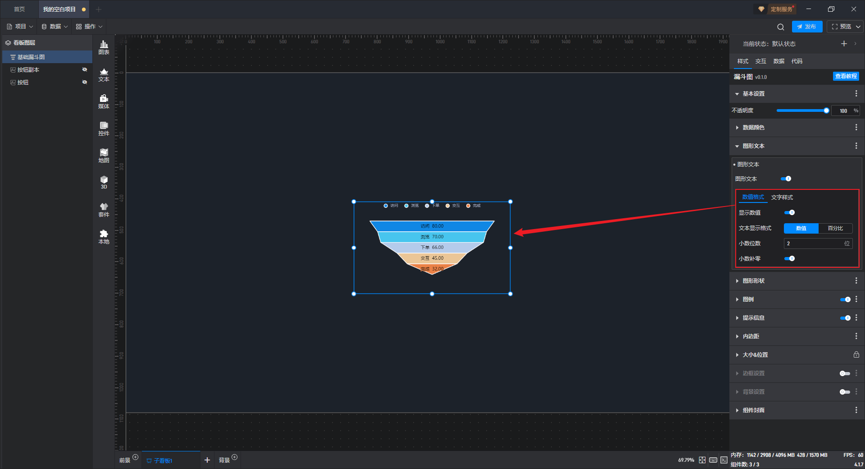Open the console icon in status bar
This screenshot has height=469, width=865.
point(724,460)
